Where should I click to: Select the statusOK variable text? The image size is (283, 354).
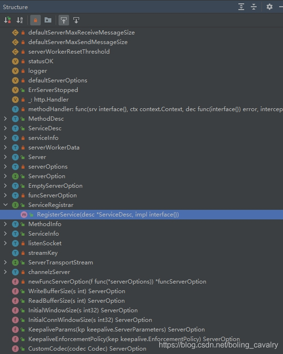click(x=41, y=61)
